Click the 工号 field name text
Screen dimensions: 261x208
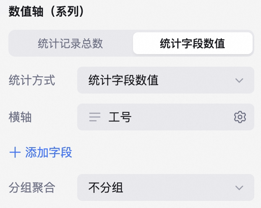point(120,117)
